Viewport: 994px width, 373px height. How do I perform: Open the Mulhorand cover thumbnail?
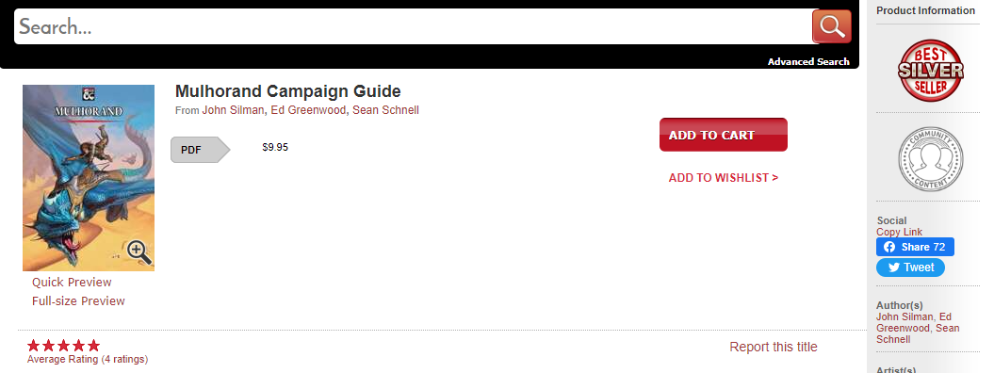click(89, 178)
